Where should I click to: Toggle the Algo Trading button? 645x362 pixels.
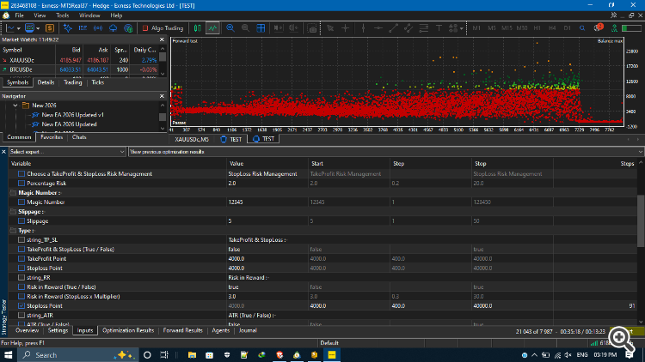coord(163,28)
